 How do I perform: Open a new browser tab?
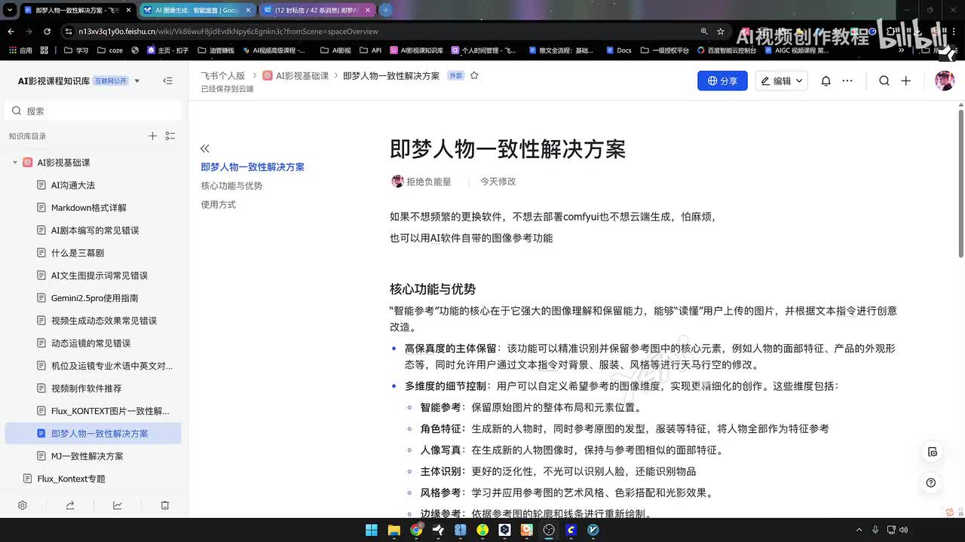385,10
